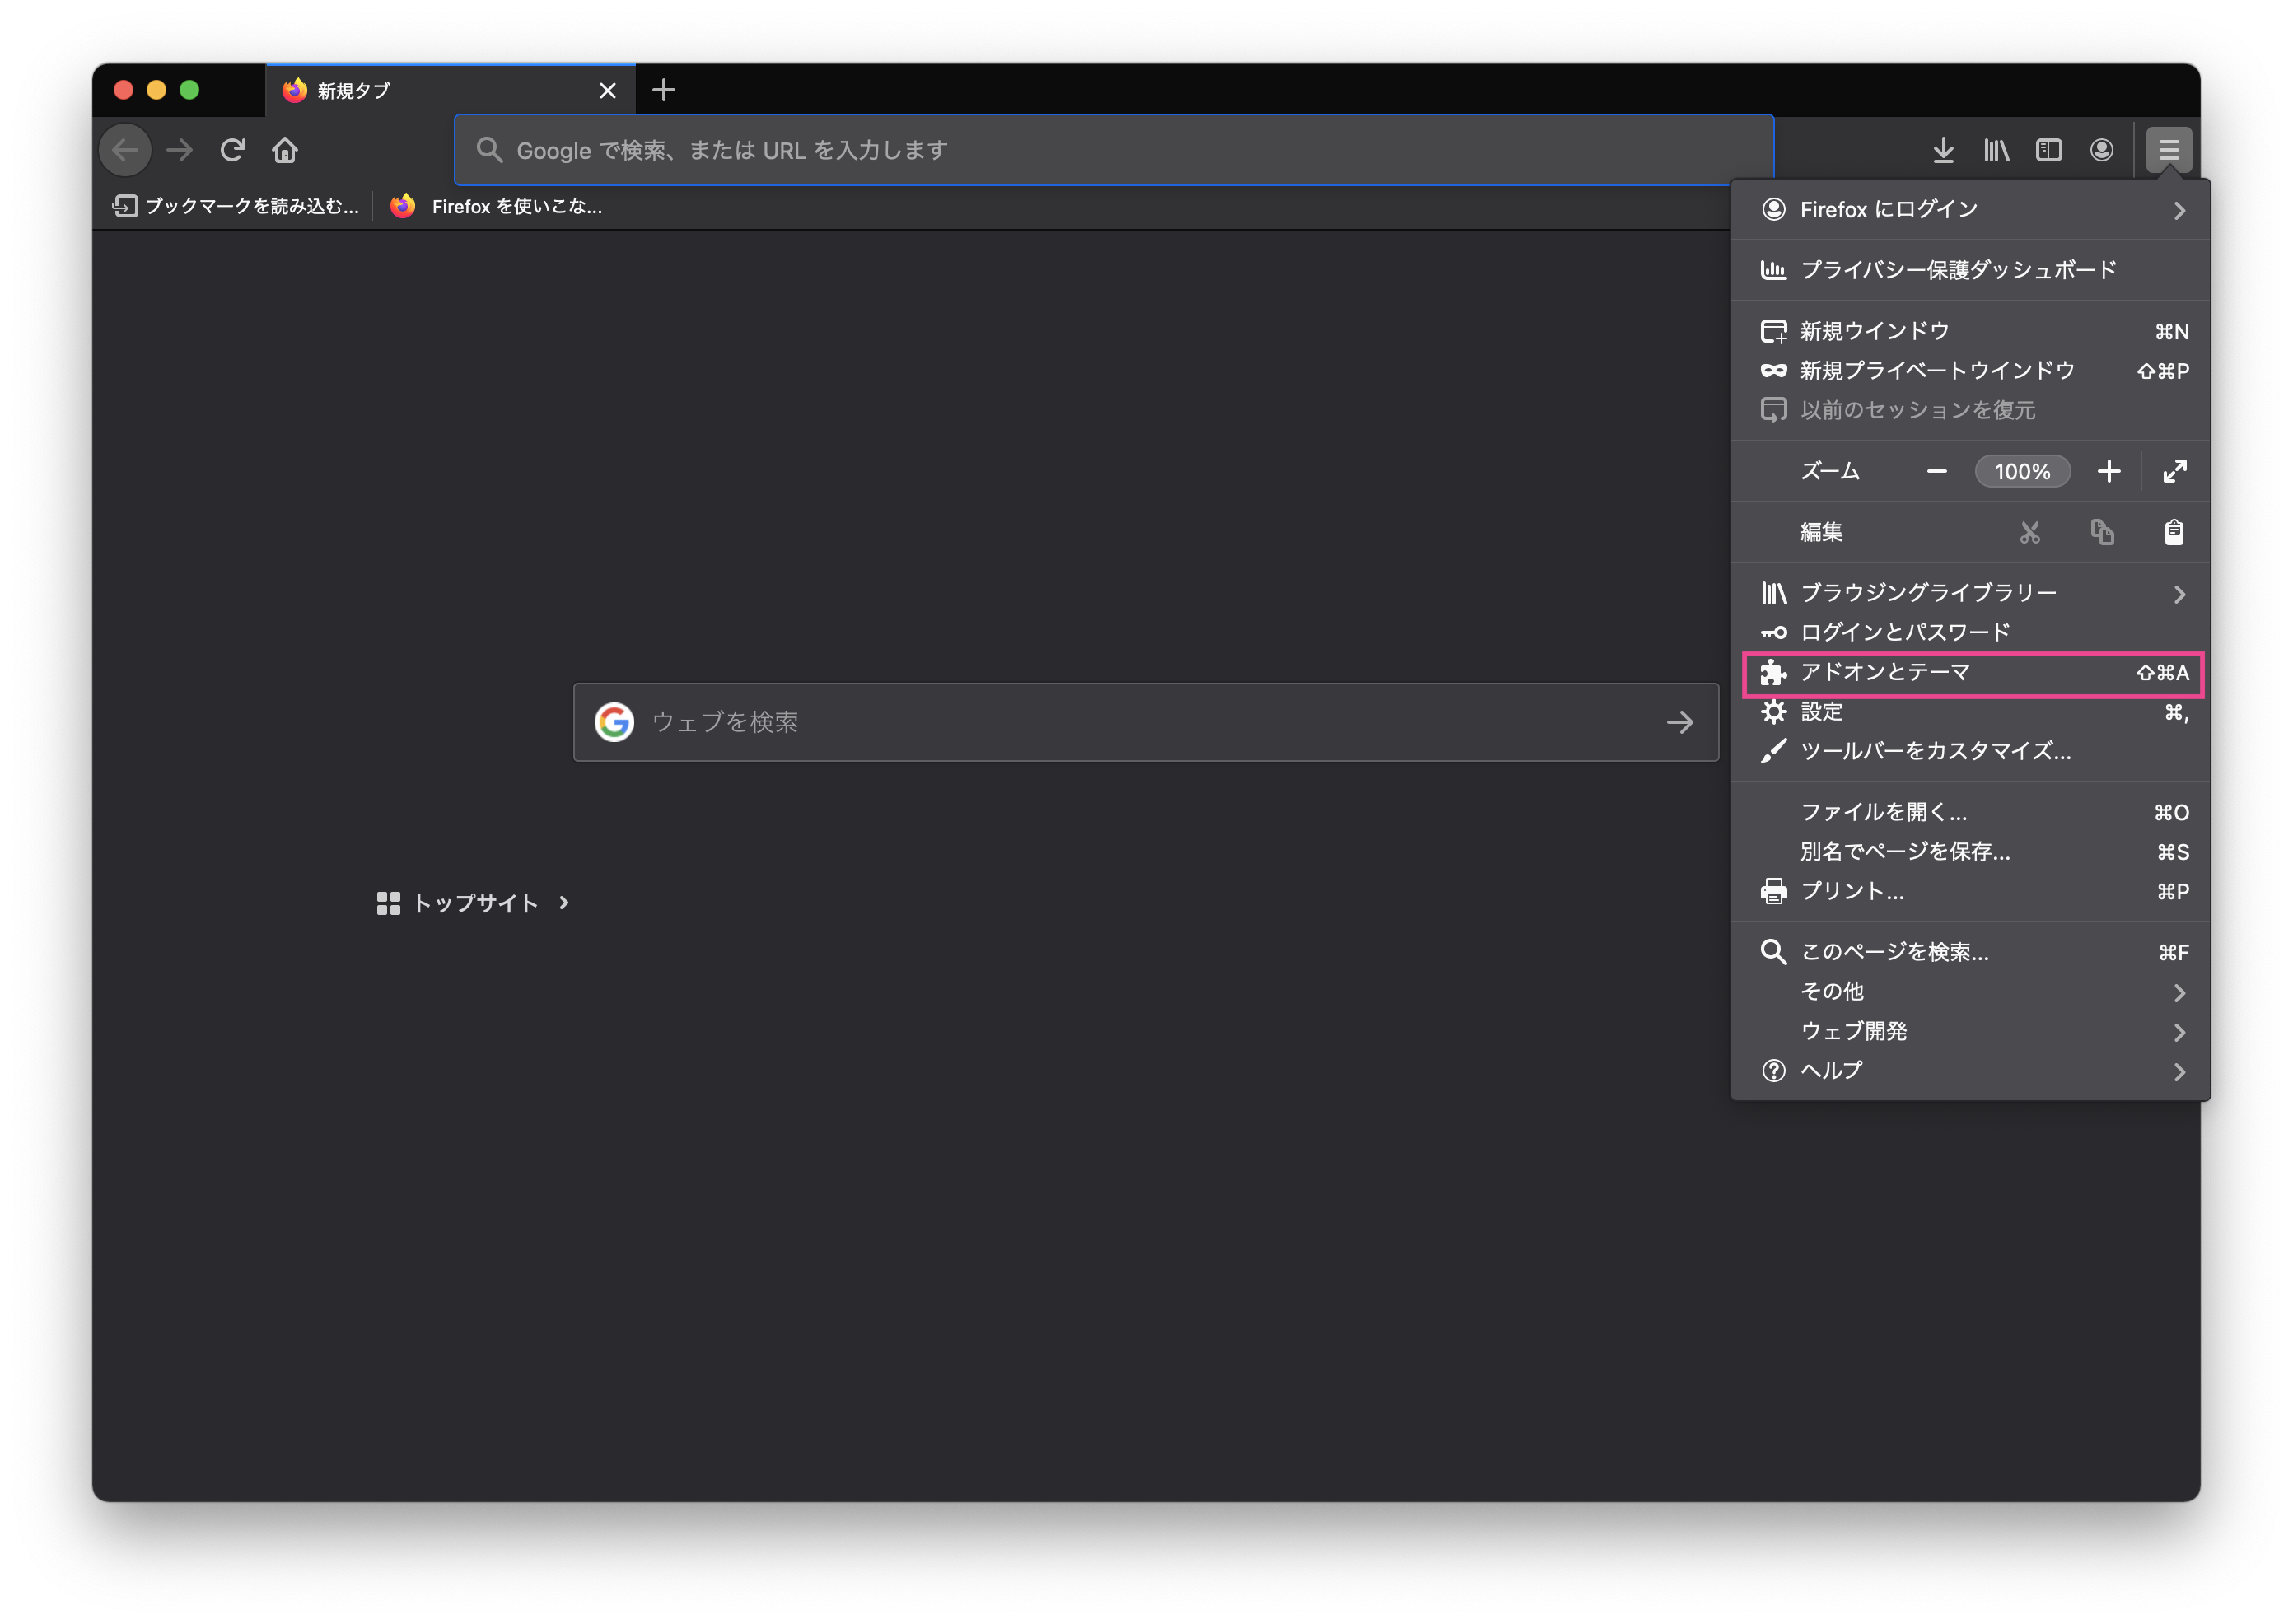Click the forward navigation arrow

(180, 150)
